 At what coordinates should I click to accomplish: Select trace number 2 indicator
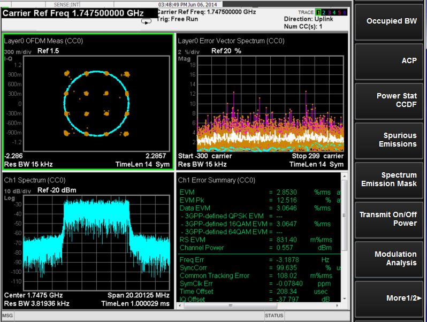tap(325, 12)
